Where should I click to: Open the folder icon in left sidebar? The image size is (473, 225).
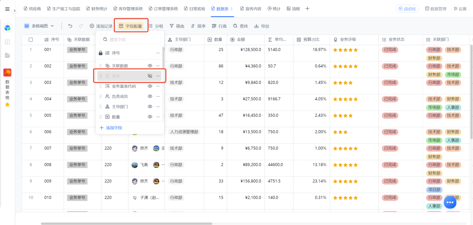tap(7, 55)
